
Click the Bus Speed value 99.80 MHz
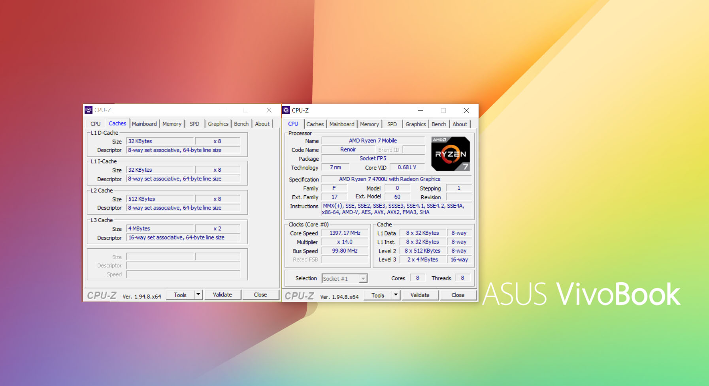[x=345, y=251]
